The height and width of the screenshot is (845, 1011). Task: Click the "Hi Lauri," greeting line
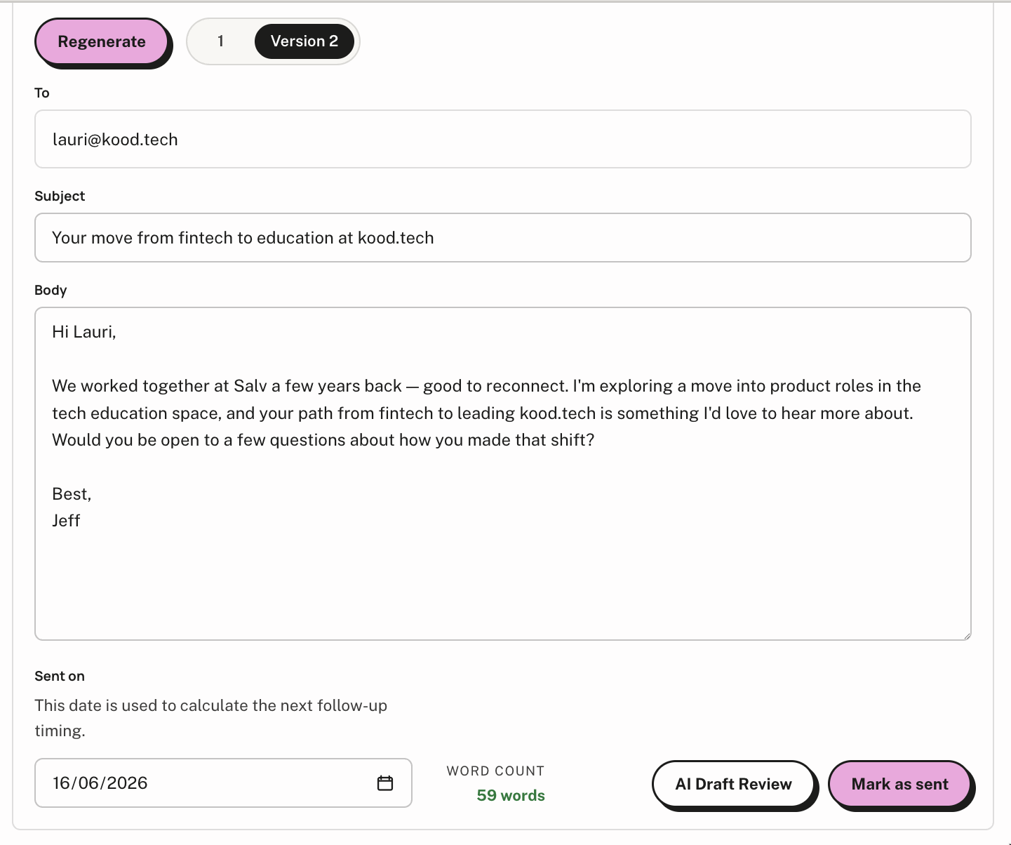point(84,332)
